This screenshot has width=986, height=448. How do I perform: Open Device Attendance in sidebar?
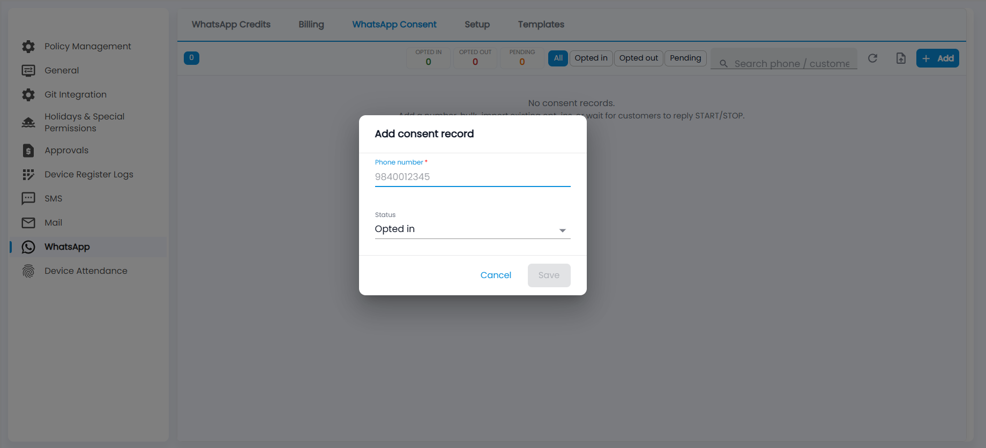click(x=86, y=271)
